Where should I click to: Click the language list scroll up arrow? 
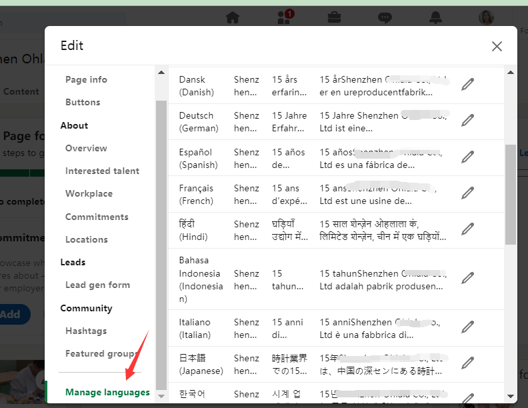511,73
